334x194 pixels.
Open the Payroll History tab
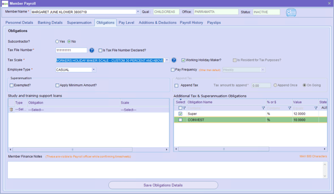(x=191, y=22)
